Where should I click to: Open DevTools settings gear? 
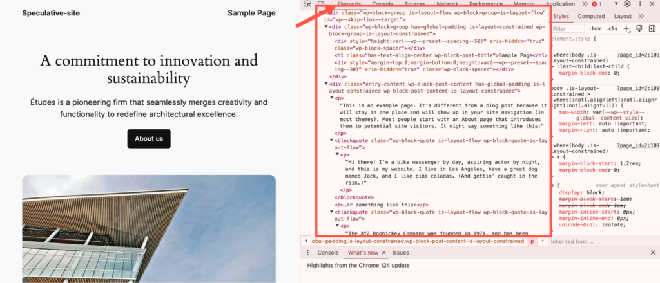(627, 4)
